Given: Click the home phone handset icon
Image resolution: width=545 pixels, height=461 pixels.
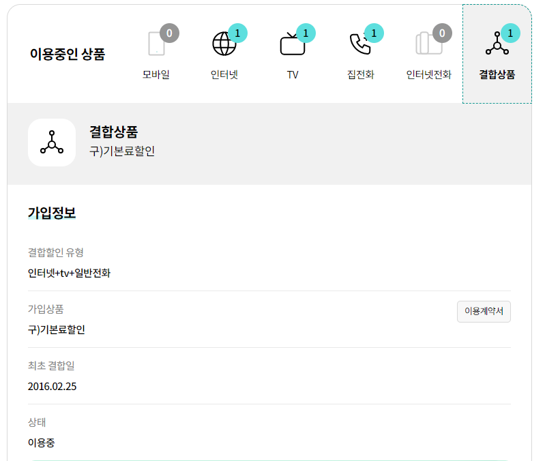Looking at the screenshot, I should click(359, 44).
